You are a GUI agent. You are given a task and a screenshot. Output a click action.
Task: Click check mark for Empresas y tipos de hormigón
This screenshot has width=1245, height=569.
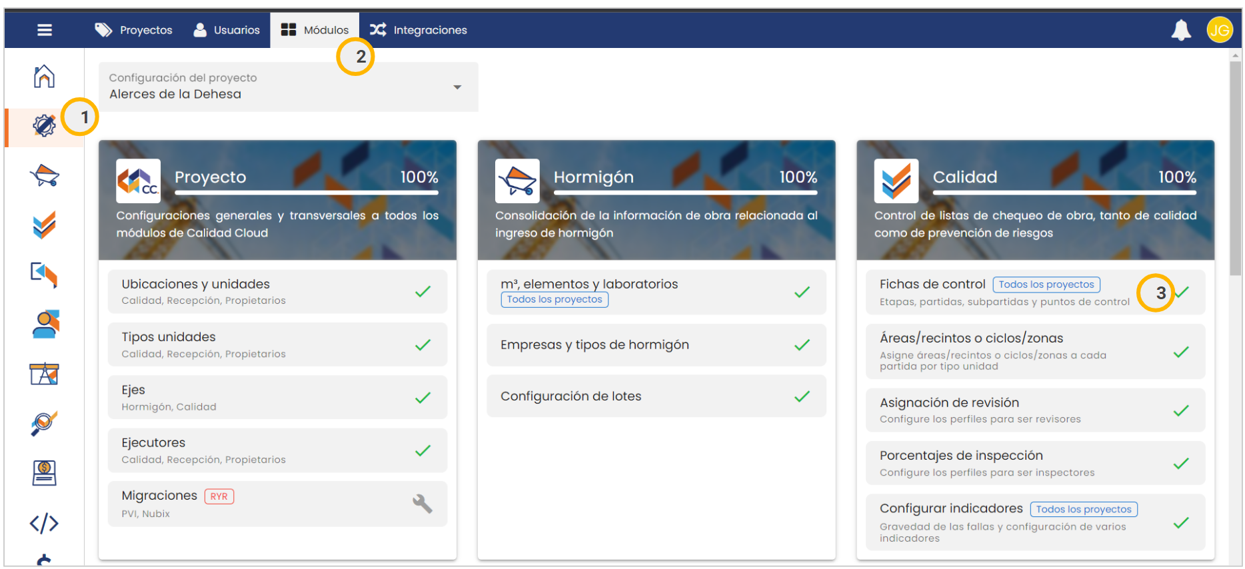(x=802, y=344)
